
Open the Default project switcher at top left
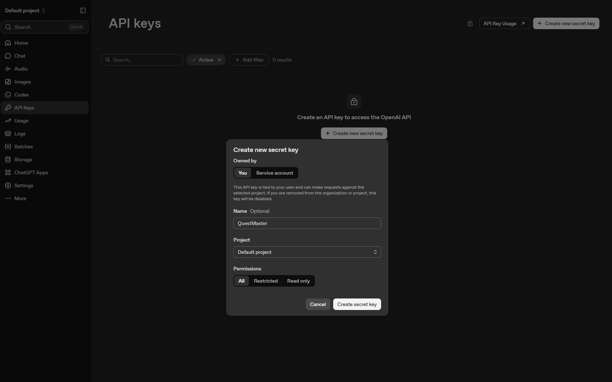tap(25, 10)
